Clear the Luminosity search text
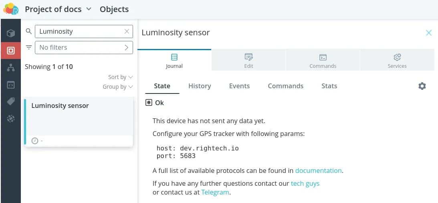Viewport: 438px width, 203px height. click(x=127, y=31)
